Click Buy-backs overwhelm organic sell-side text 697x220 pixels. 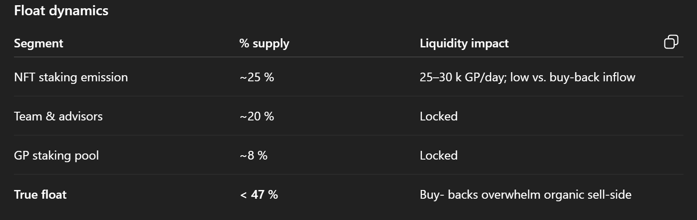pyautogui.click(x=526, y=194)
